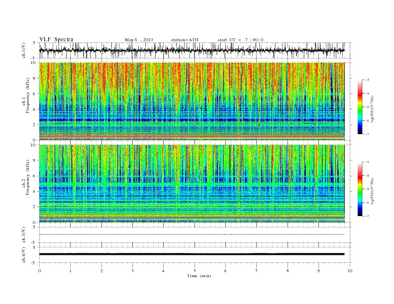
Task: Click the ch.1 voltage waveform trace
Action: tap(192, 50)
